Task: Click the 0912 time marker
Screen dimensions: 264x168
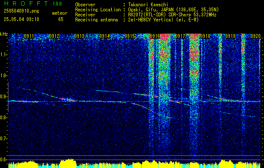Action: tap(54, 36)
